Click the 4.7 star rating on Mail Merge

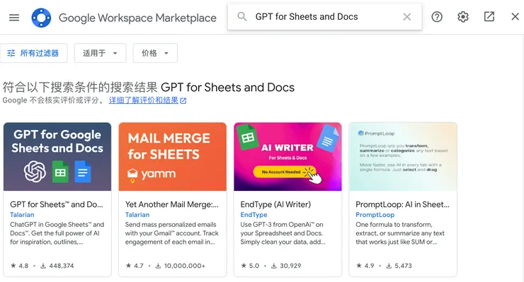(135, 266)
